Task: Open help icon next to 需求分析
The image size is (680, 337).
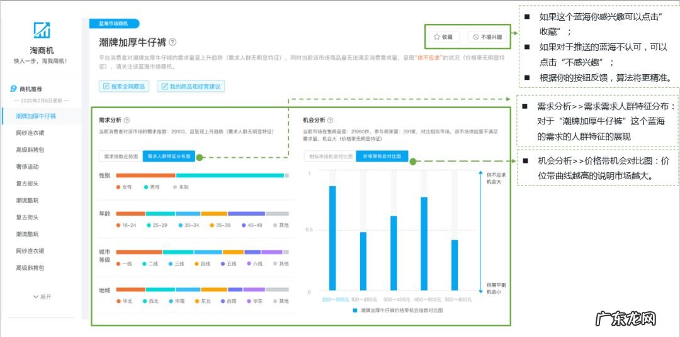Action: point(127,120)
